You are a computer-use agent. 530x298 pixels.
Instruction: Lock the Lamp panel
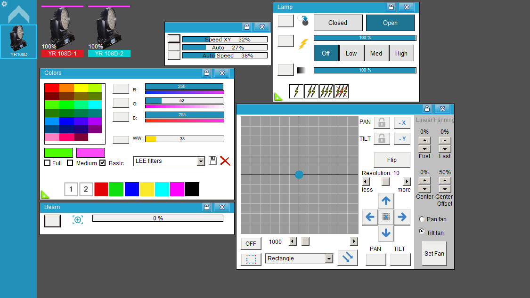(391, 7)
